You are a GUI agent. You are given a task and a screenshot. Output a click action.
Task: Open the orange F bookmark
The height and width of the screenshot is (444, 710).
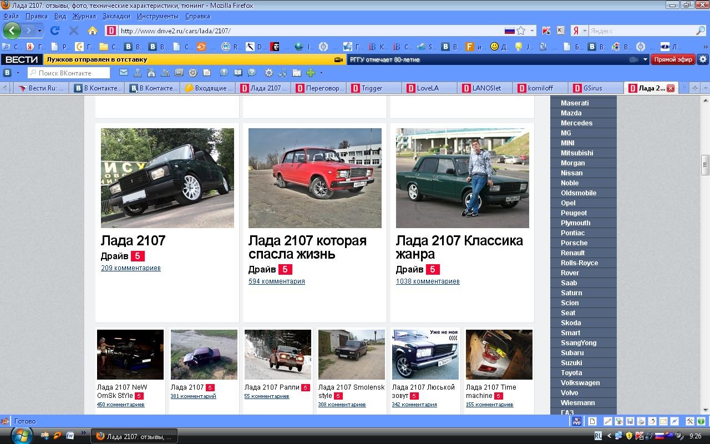[470, 47]
